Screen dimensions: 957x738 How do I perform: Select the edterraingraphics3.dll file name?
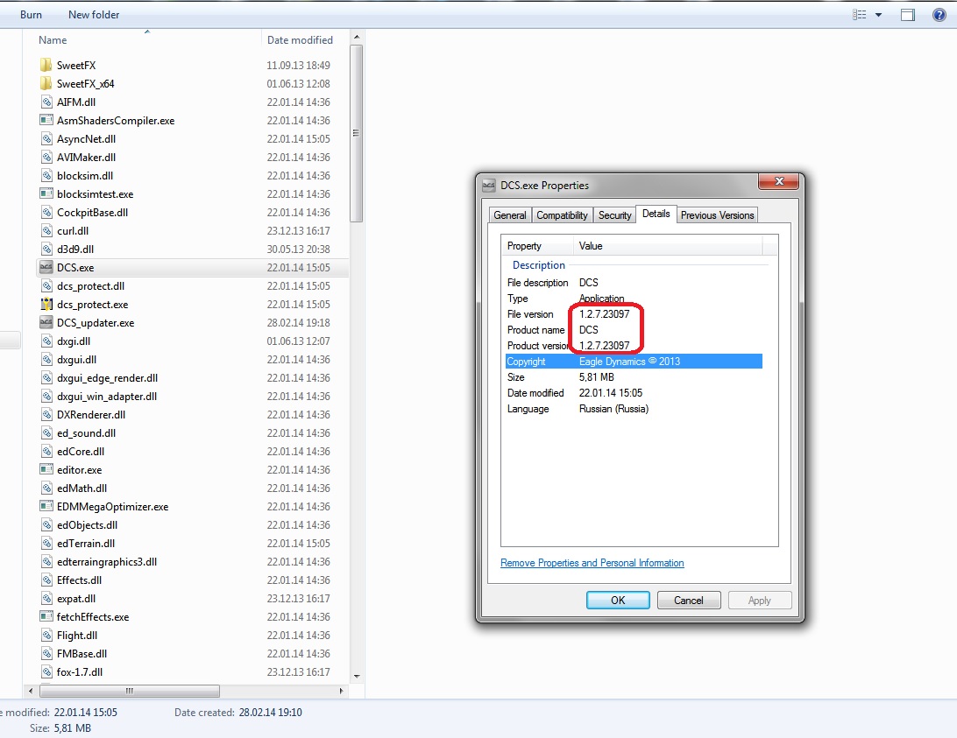tap(107, 562)
